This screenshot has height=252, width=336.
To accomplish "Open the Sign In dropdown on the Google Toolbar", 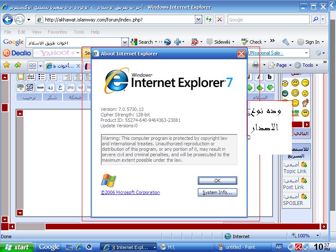I will click(323, 42).
